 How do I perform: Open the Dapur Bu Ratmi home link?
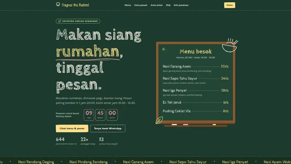(x=72, y=5)
